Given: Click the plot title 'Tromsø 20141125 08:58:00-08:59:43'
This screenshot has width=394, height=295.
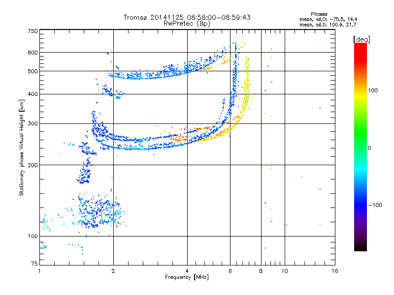Looking at the screenshot, I should point(187,17).
